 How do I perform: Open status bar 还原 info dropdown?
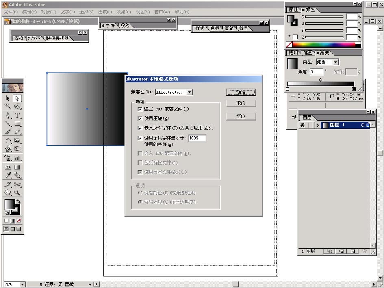point(90,284)
